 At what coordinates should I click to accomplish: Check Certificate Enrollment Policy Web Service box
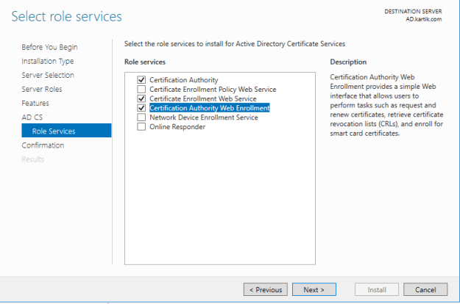click(x=141, y=89)
